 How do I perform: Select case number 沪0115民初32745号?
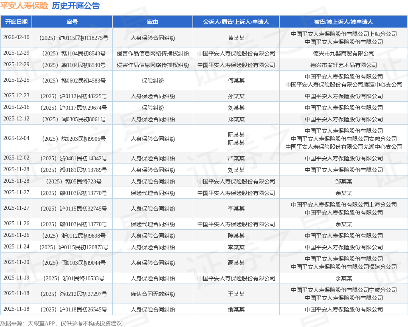(74, 209)
